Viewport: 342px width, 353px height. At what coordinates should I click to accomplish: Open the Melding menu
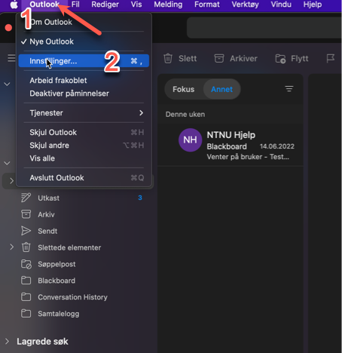(x=168, y=5)
